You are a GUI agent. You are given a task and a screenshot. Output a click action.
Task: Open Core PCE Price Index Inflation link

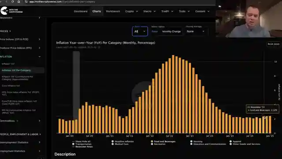(19, 102)
